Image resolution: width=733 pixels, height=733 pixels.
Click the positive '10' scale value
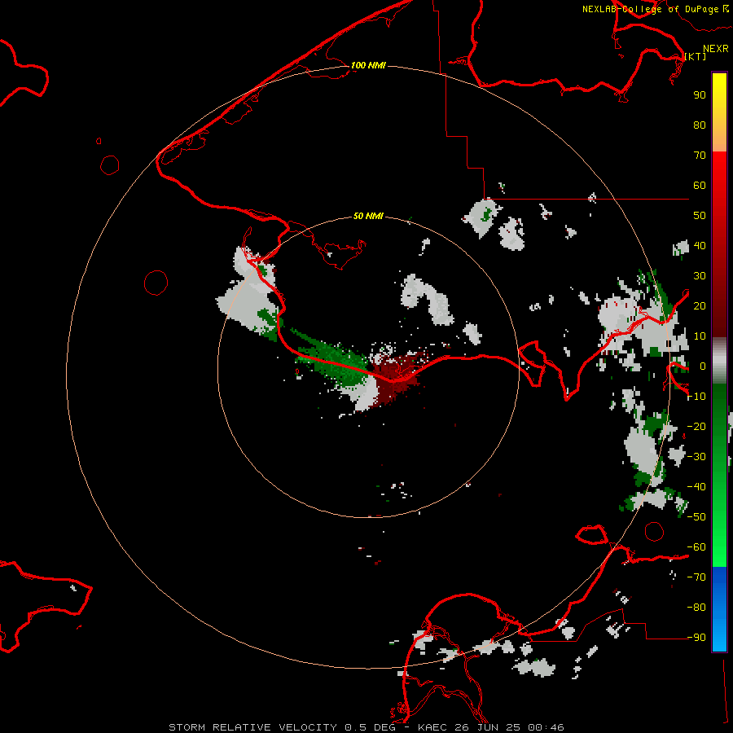700,336
